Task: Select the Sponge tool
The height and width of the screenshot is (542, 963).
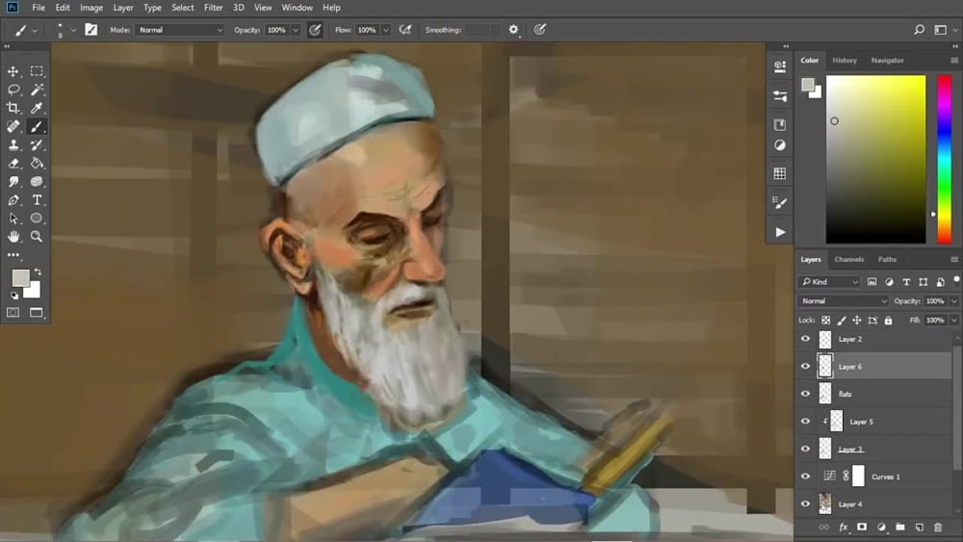Action: 37,182
